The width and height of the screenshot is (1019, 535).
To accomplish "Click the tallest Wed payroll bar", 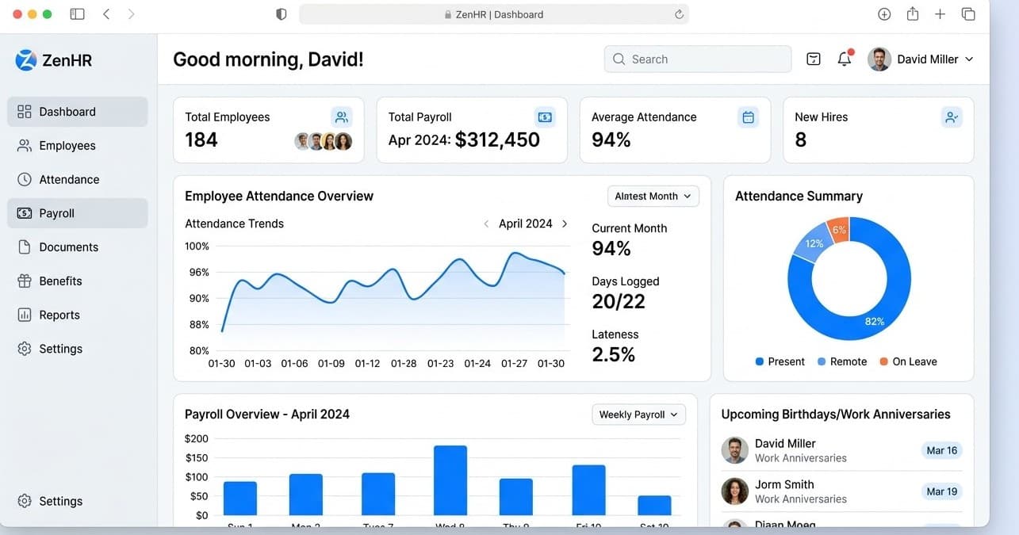I will [450, 480].
